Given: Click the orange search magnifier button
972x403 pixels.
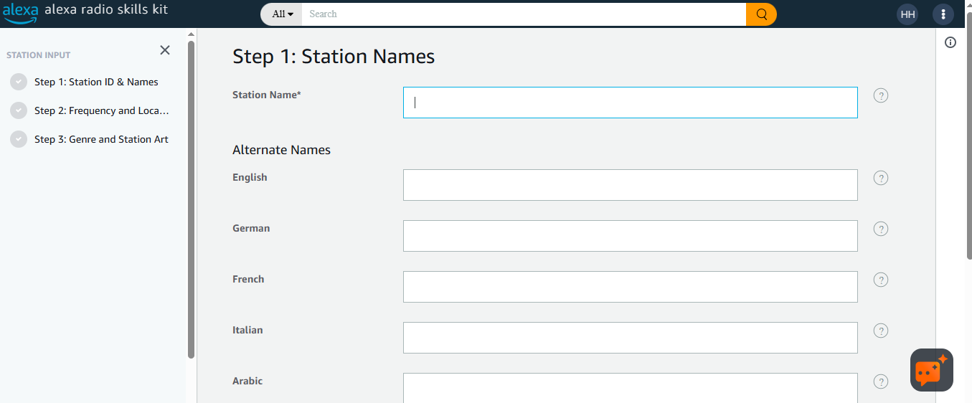Looking at the screenshot, I should 761,14.
